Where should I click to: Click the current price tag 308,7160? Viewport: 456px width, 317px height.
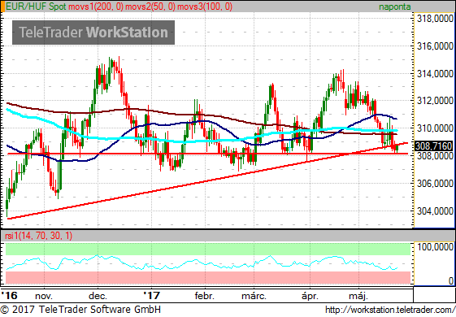(433, 146)
